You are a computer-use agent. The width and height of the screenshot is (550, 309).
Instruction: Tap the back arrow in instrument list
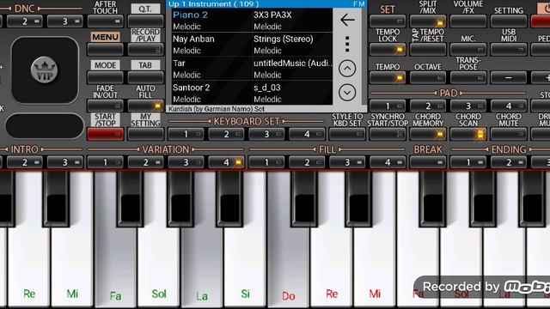[347, 21]
